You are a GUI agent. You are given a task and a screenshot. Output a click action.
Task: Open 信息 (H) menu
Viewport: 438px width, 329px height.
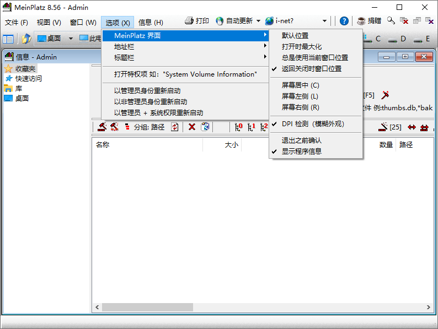151,23
